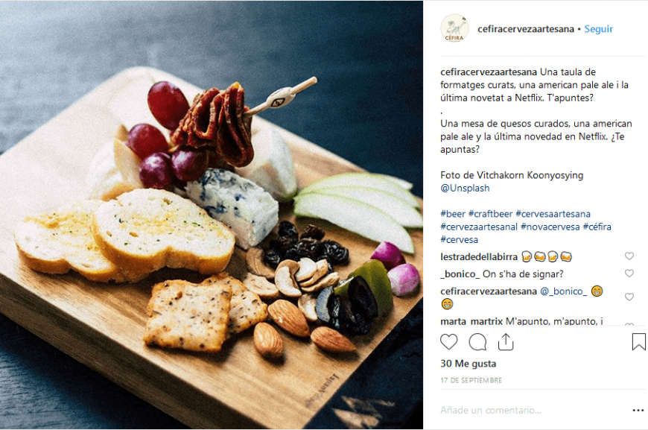This screenshot has width=648, height=430.
Task: Open the @Unsplash mention link
Action: 465,188
